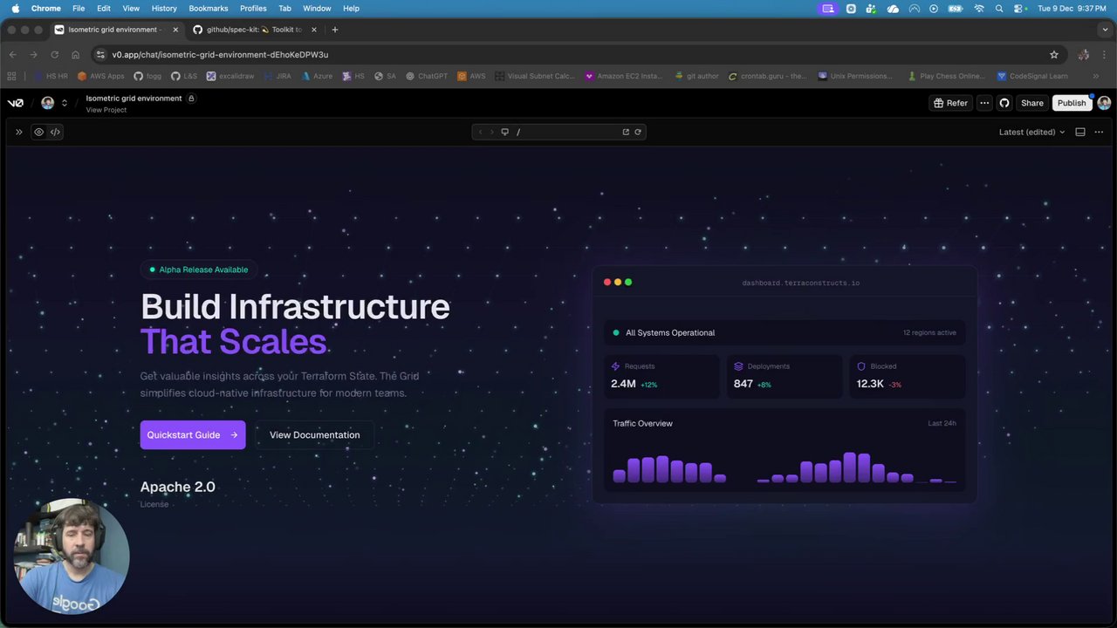Close the Isometric grid environment tab
Screen dimensions: 1117x628
[x=175, y=30]
